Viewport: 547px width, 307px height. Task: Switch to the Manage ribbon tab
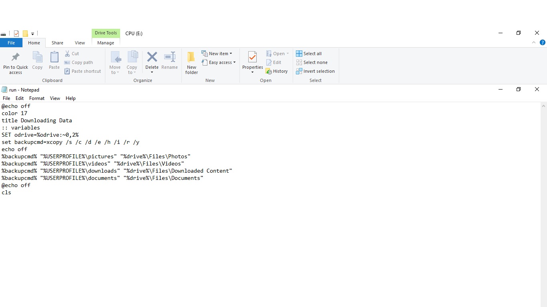click(106, 43)
